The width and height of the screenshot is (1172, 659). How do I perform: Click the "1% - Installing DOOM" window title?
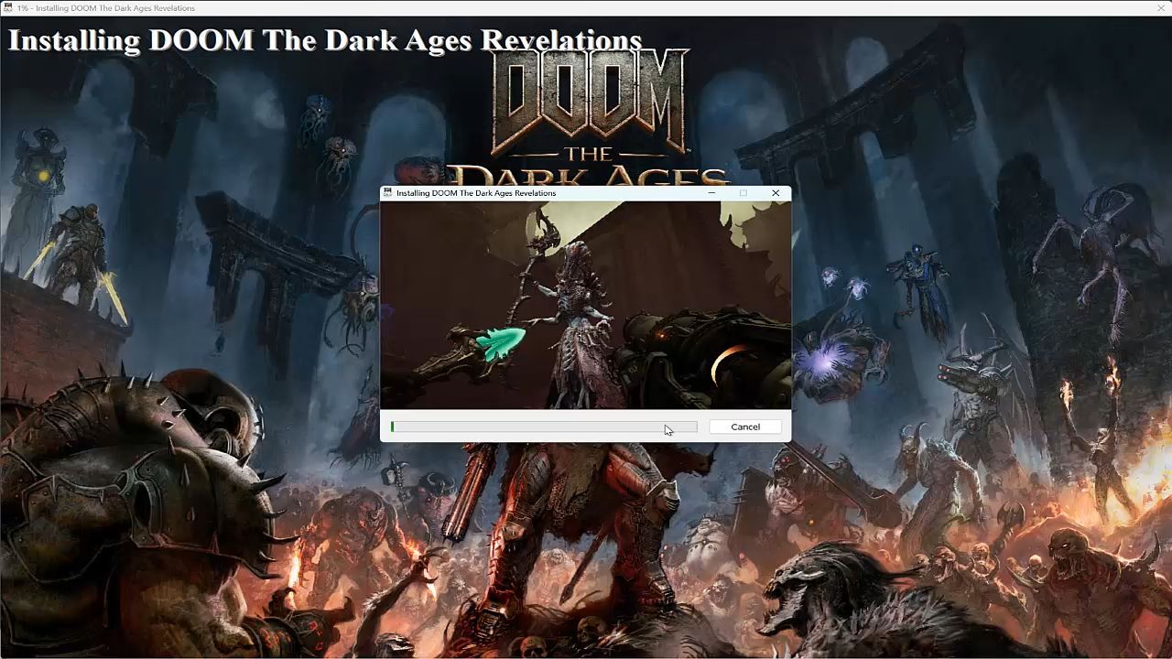click(x=106, y=7)
